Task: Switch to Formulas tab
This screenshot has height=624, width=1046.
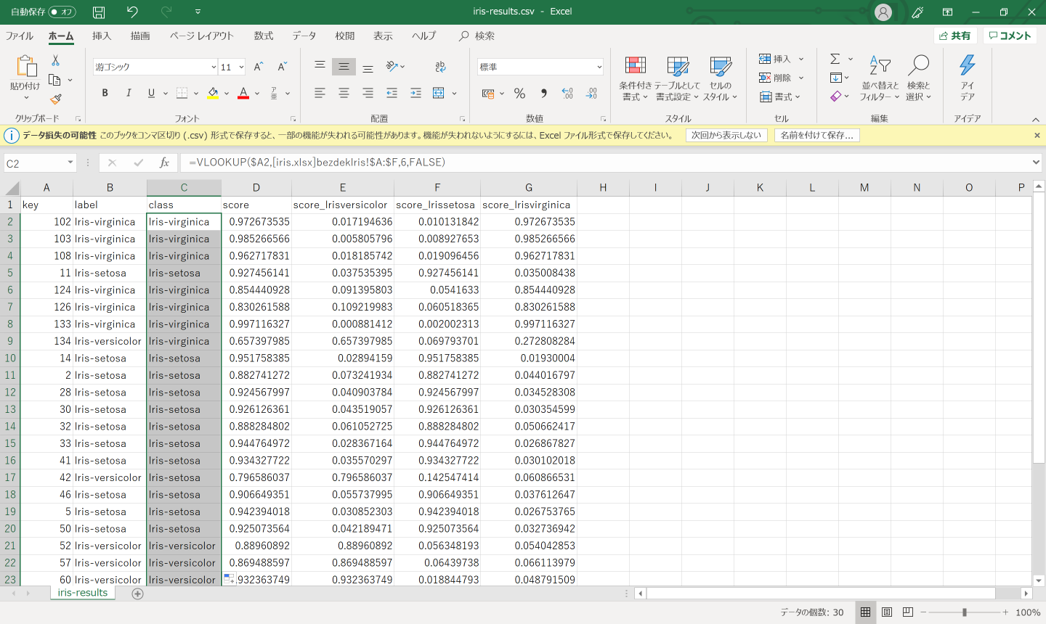Action: (x=264, y=36)
